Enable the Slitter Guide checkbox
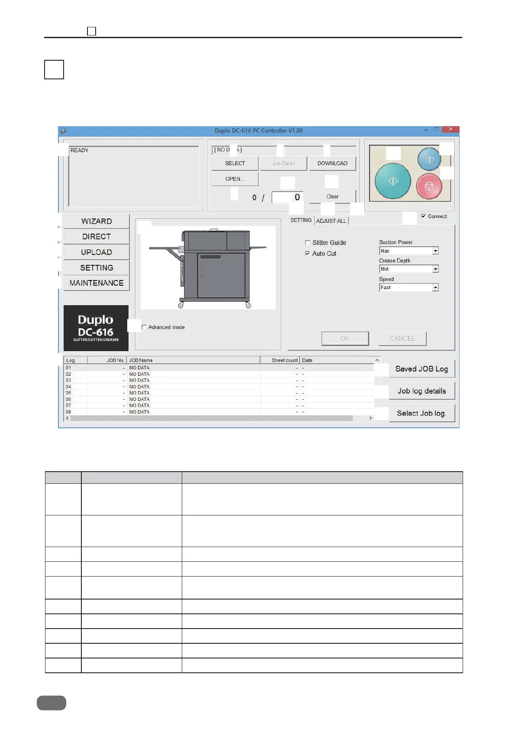The height and width of the screenshot is (730, 515). (x=308, y=243)
